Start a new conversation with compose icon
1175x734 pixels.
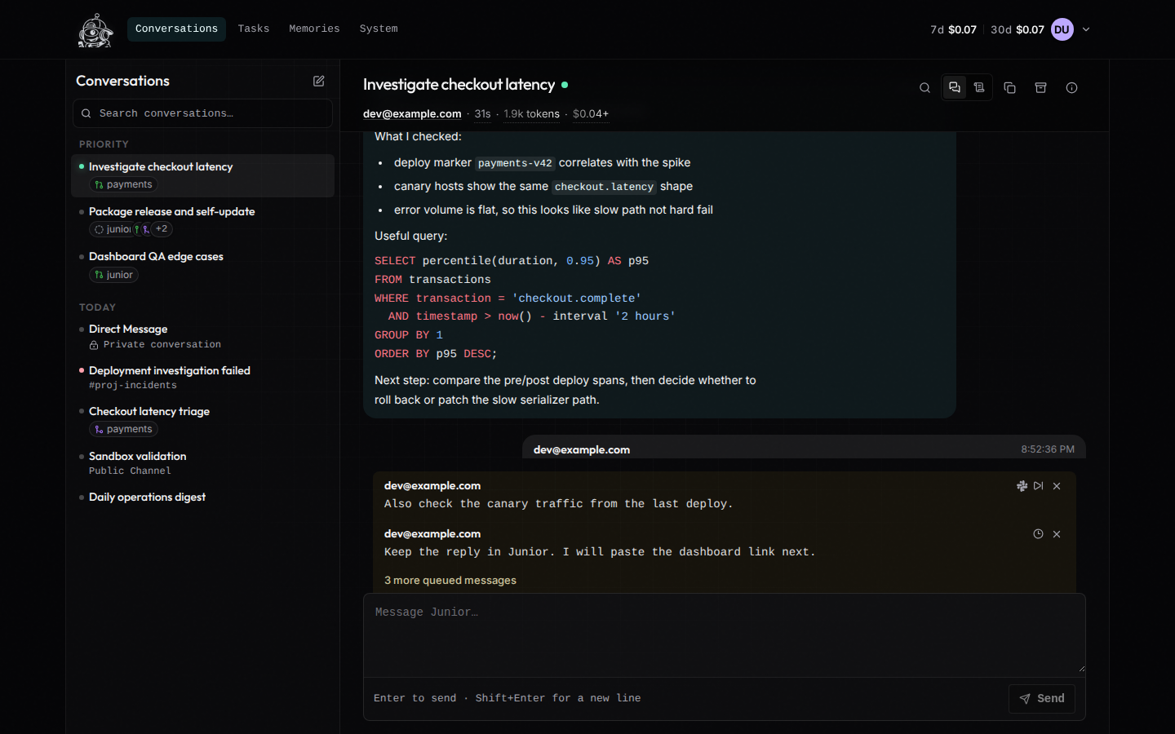tap(319, 81)
